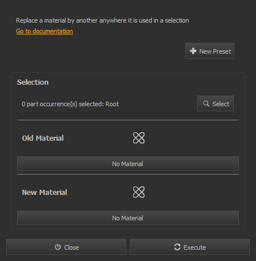Click the Close button

point(66,247)
